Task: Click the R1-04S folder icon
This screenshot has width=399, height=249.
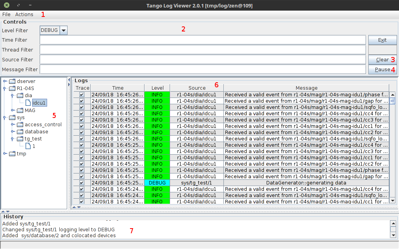Action: pyautogui.click(x=12, y=89)
